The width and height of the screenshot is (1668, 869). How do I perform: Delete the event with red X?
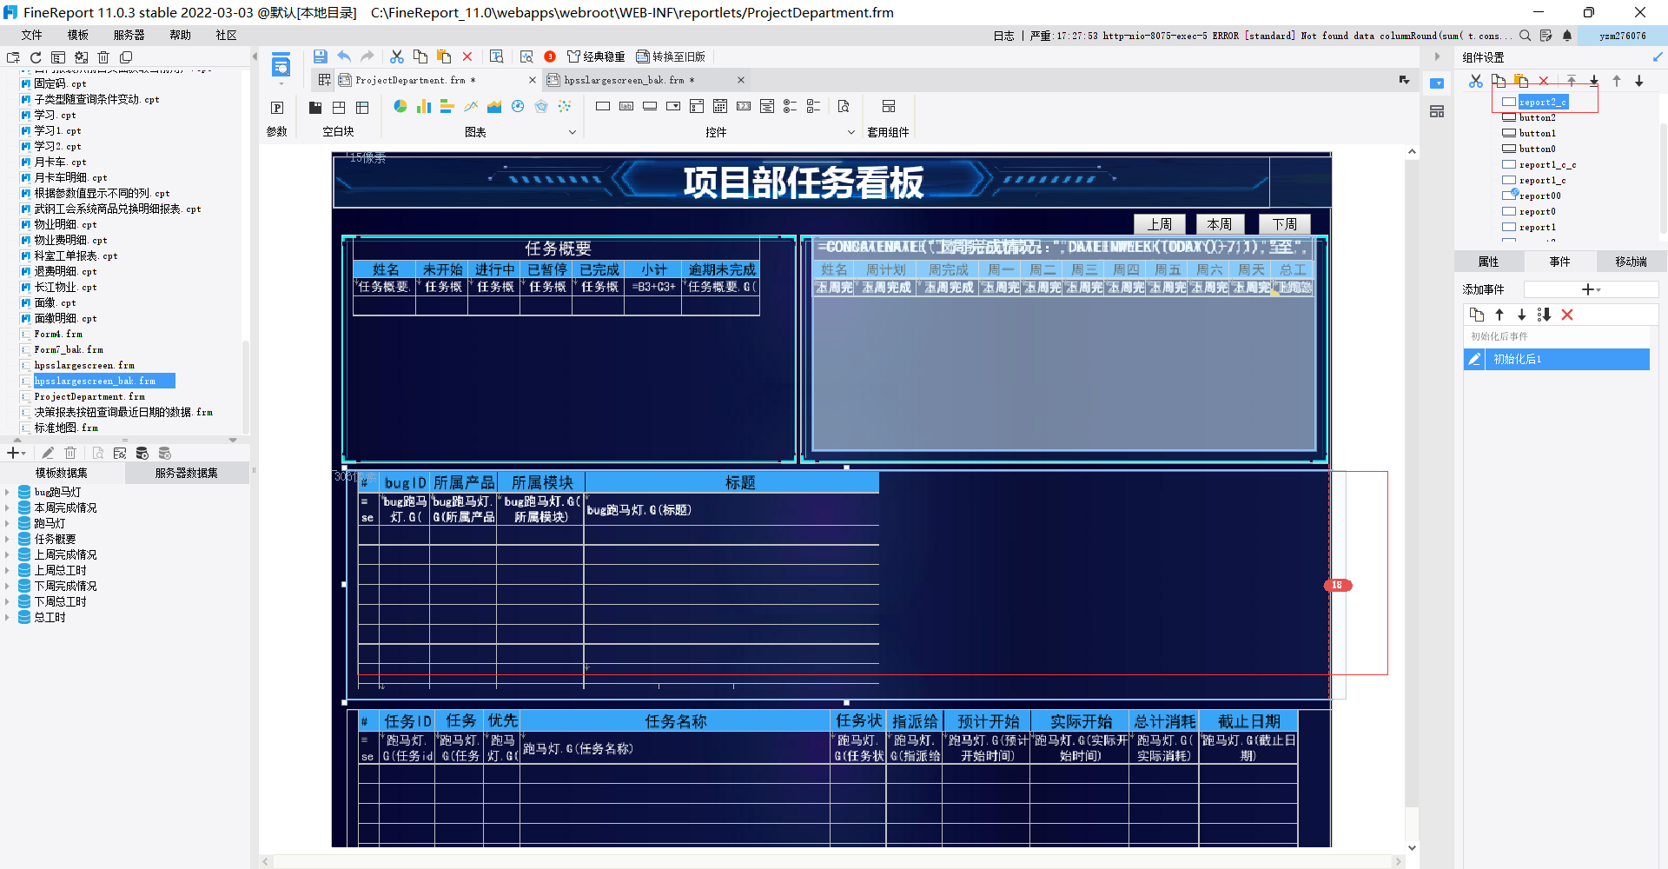pyautogui.click(x=1567, y=315)
